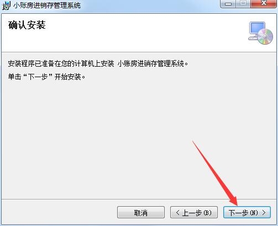Click the red arrow annotation
Screen dimensions: 278x226
(215, 173)
